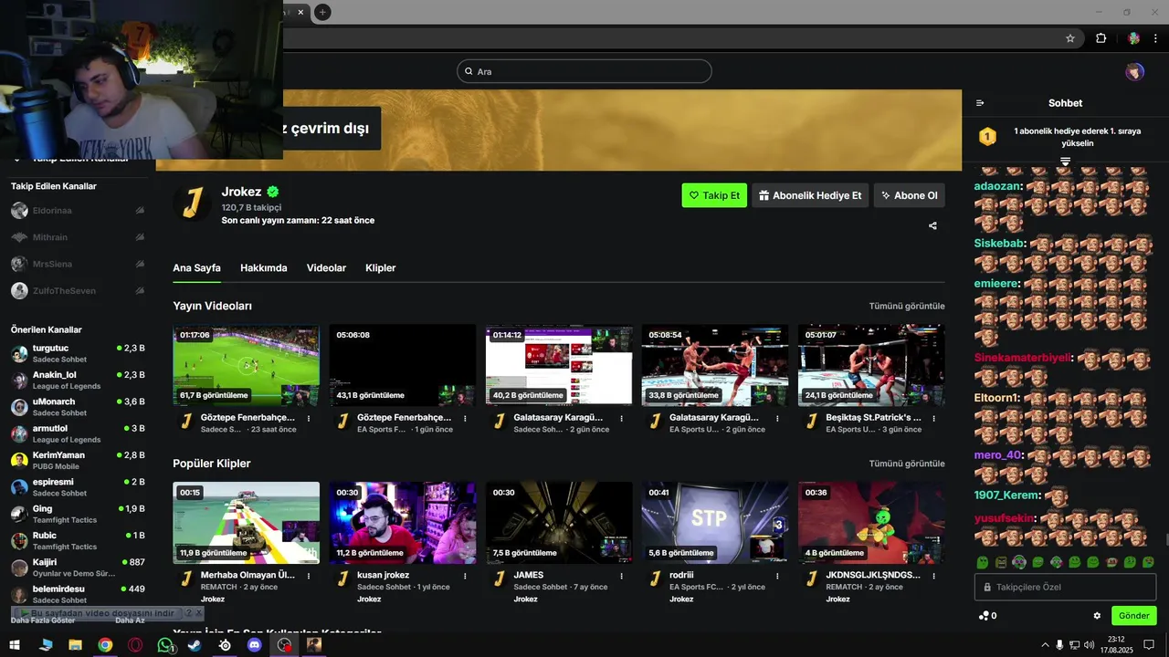1169x657 pixels.
Task: Open KerimYaman channel in sidebar
Action: 78,461
